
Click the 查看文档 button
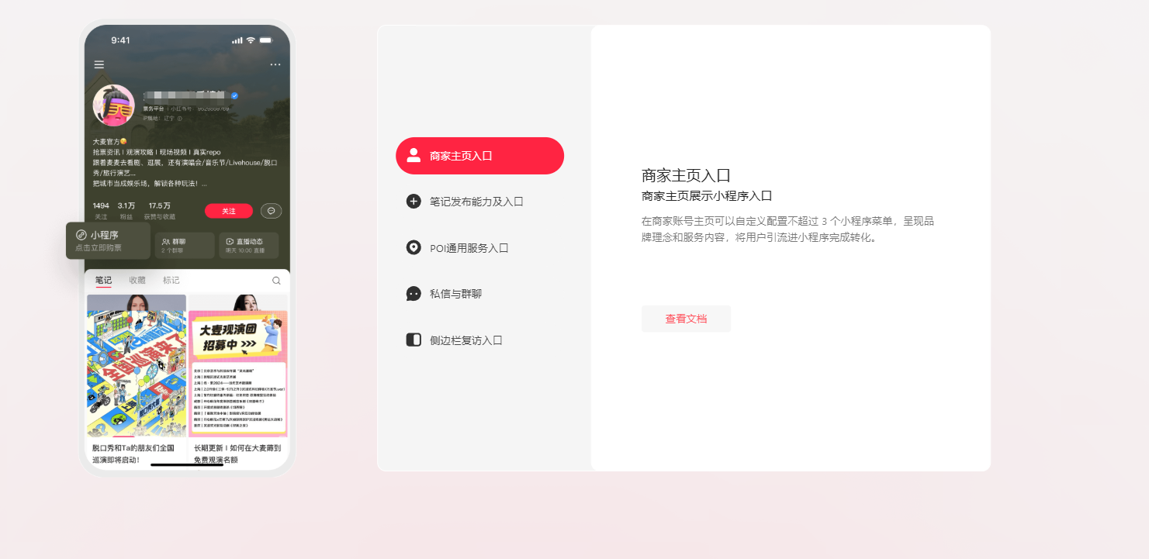click(x=686, y=319)
